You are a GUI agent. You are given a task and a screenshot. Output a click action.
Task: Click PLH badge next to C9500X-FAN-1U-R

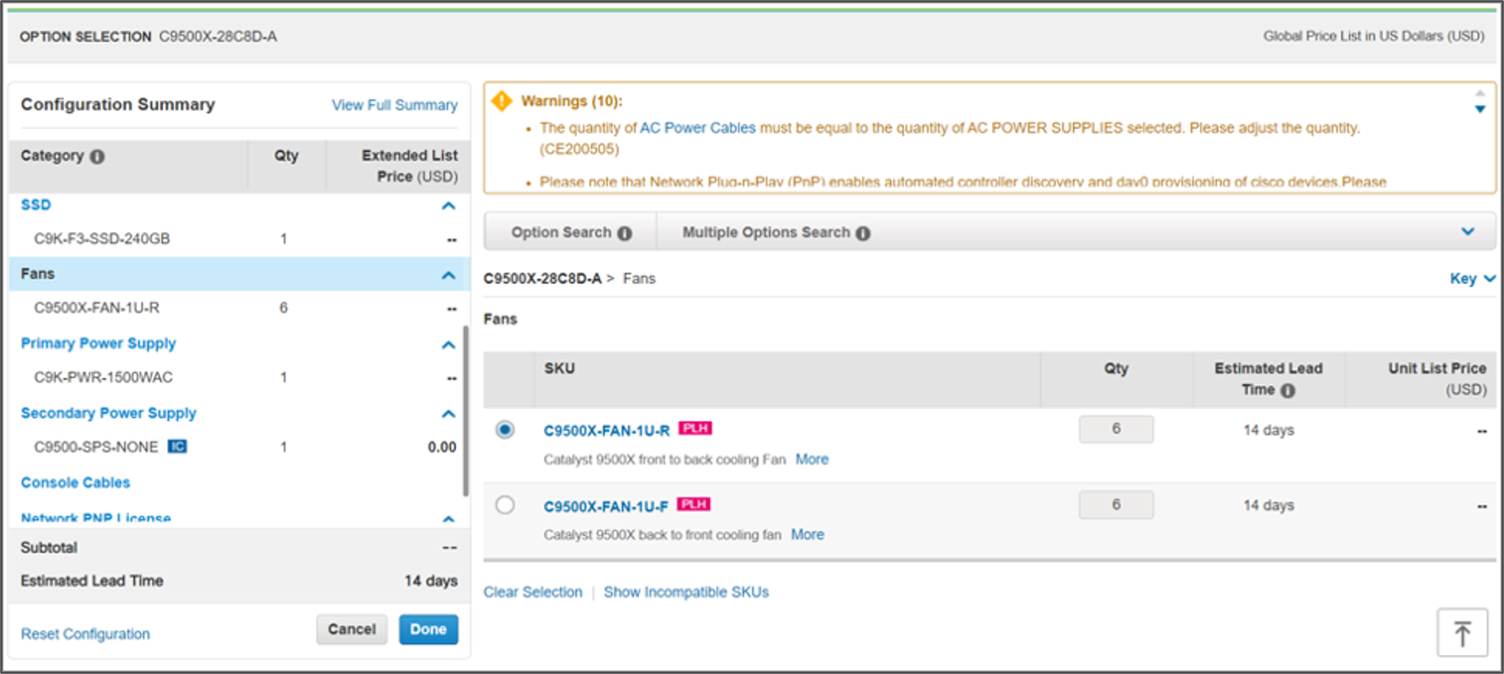click(695, 428)
